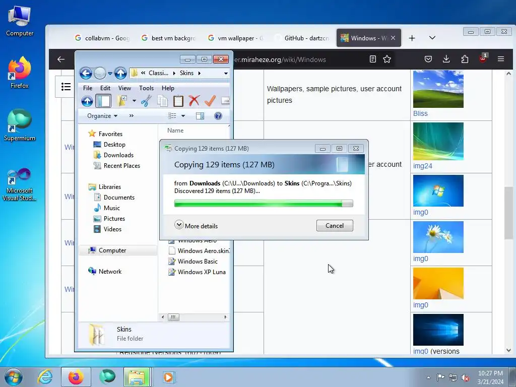The height and width of the screenshot is (387, 516).
Task: Open the address bar history dropdown in Explorer
Action: tap(226, 73)
